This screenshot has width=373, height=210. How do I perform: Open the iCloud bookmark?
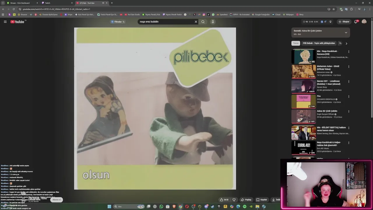276,15
